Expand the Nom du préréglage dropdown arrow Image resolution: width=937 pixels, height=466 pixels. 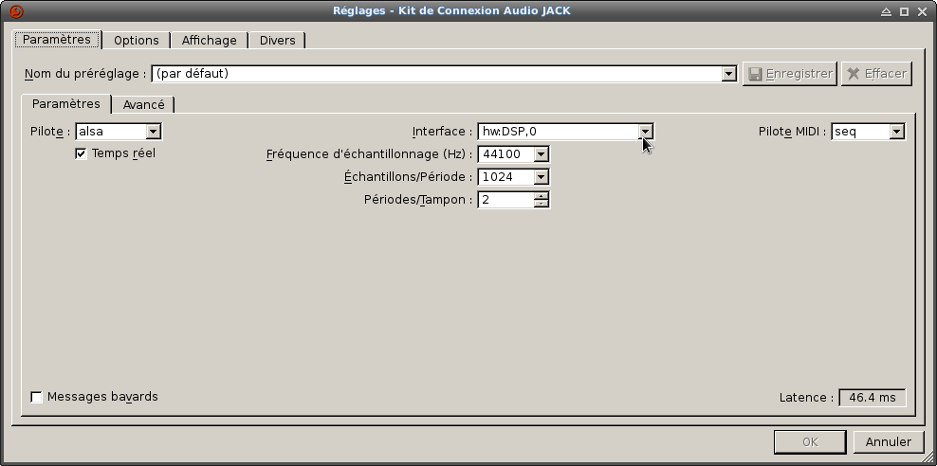[x=728, y=74]
